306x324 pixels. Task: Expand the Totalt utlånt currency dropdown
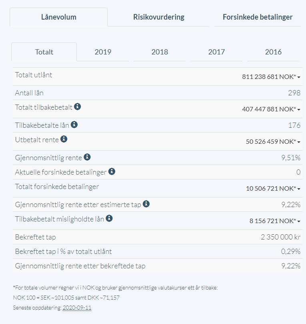tap(271, 76)
